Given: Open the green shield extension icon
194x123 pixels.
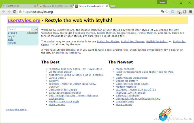Looking at the screenshot, I should [x=179, y=12].
